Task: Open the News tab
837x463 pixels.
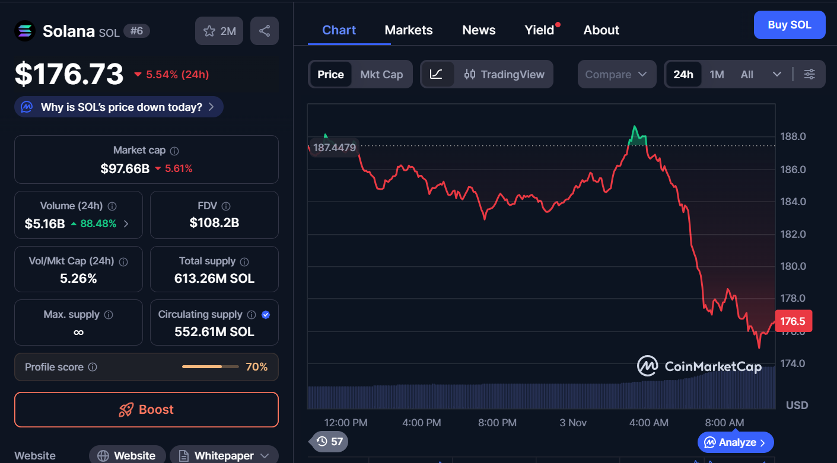Action: pyautogui.click(x=479, y=30)
